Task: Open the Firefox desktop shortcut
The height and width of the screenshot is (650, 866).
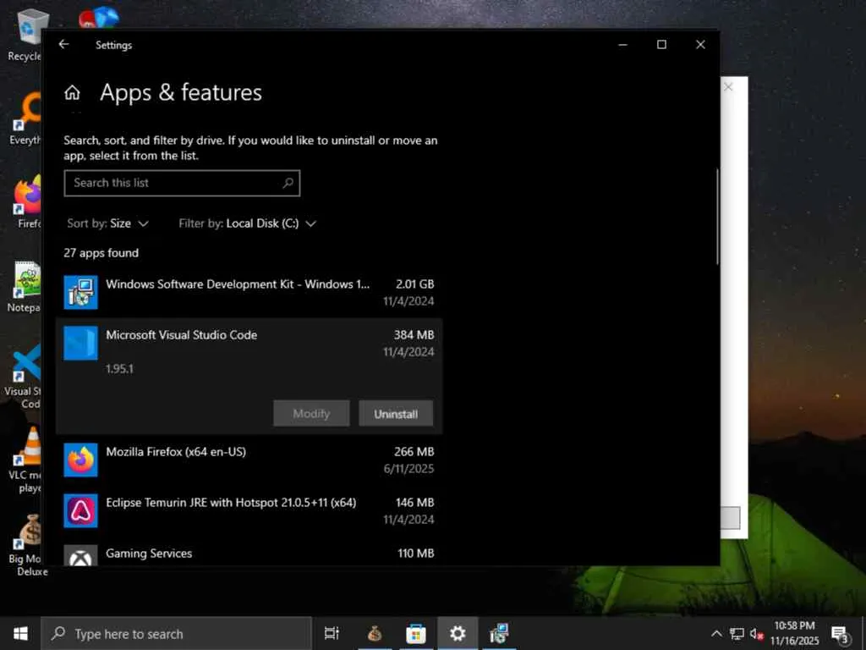Action: coord(28,201)
